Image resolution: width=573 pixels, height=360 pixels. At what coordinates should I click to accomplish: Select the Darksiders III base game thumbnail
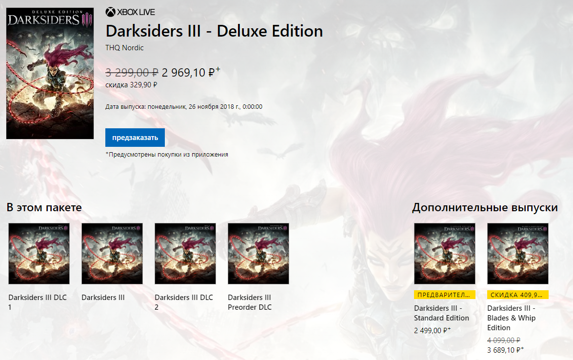tap(112, 254)
